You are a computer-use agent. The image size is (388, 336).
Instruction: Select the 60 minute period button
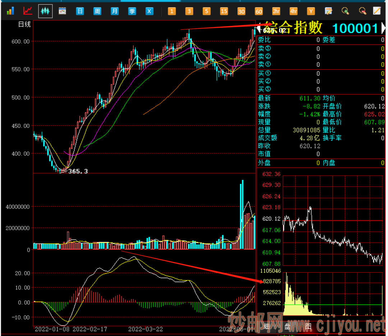coord(259,11)
